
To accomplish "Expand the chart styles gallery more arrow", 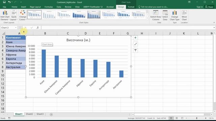I will 147,18.
